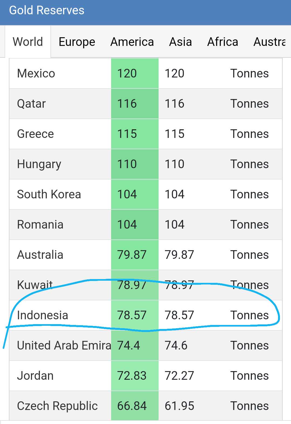Select the South Korea row link

tap(49, 194)
